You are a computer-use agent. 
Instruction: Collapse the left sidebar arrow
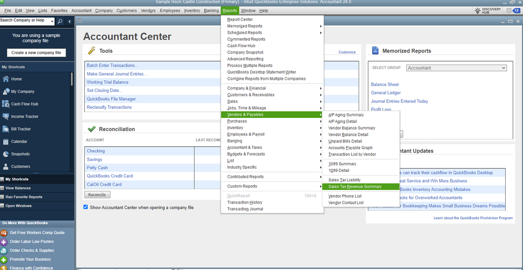[70, 21]
